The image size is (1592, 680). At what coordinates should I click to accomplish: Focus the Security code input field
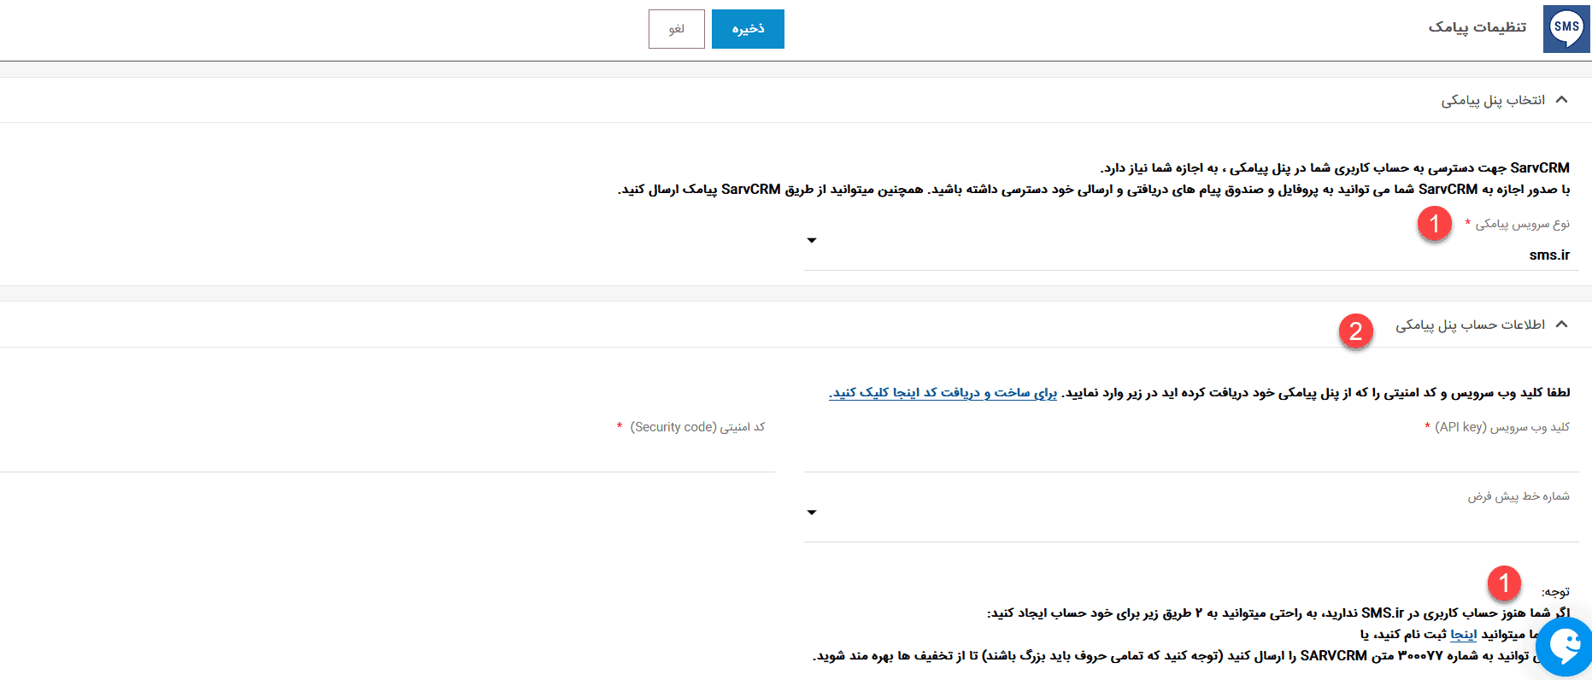387,455
